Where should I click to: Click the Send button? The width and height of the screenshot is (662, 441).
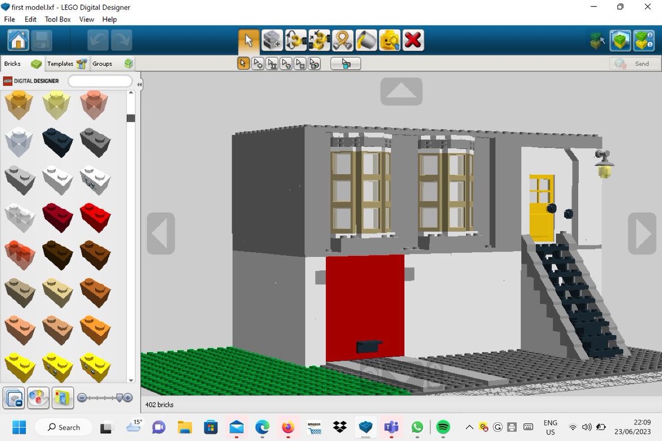pyautogui.click(x=634, y=63)
